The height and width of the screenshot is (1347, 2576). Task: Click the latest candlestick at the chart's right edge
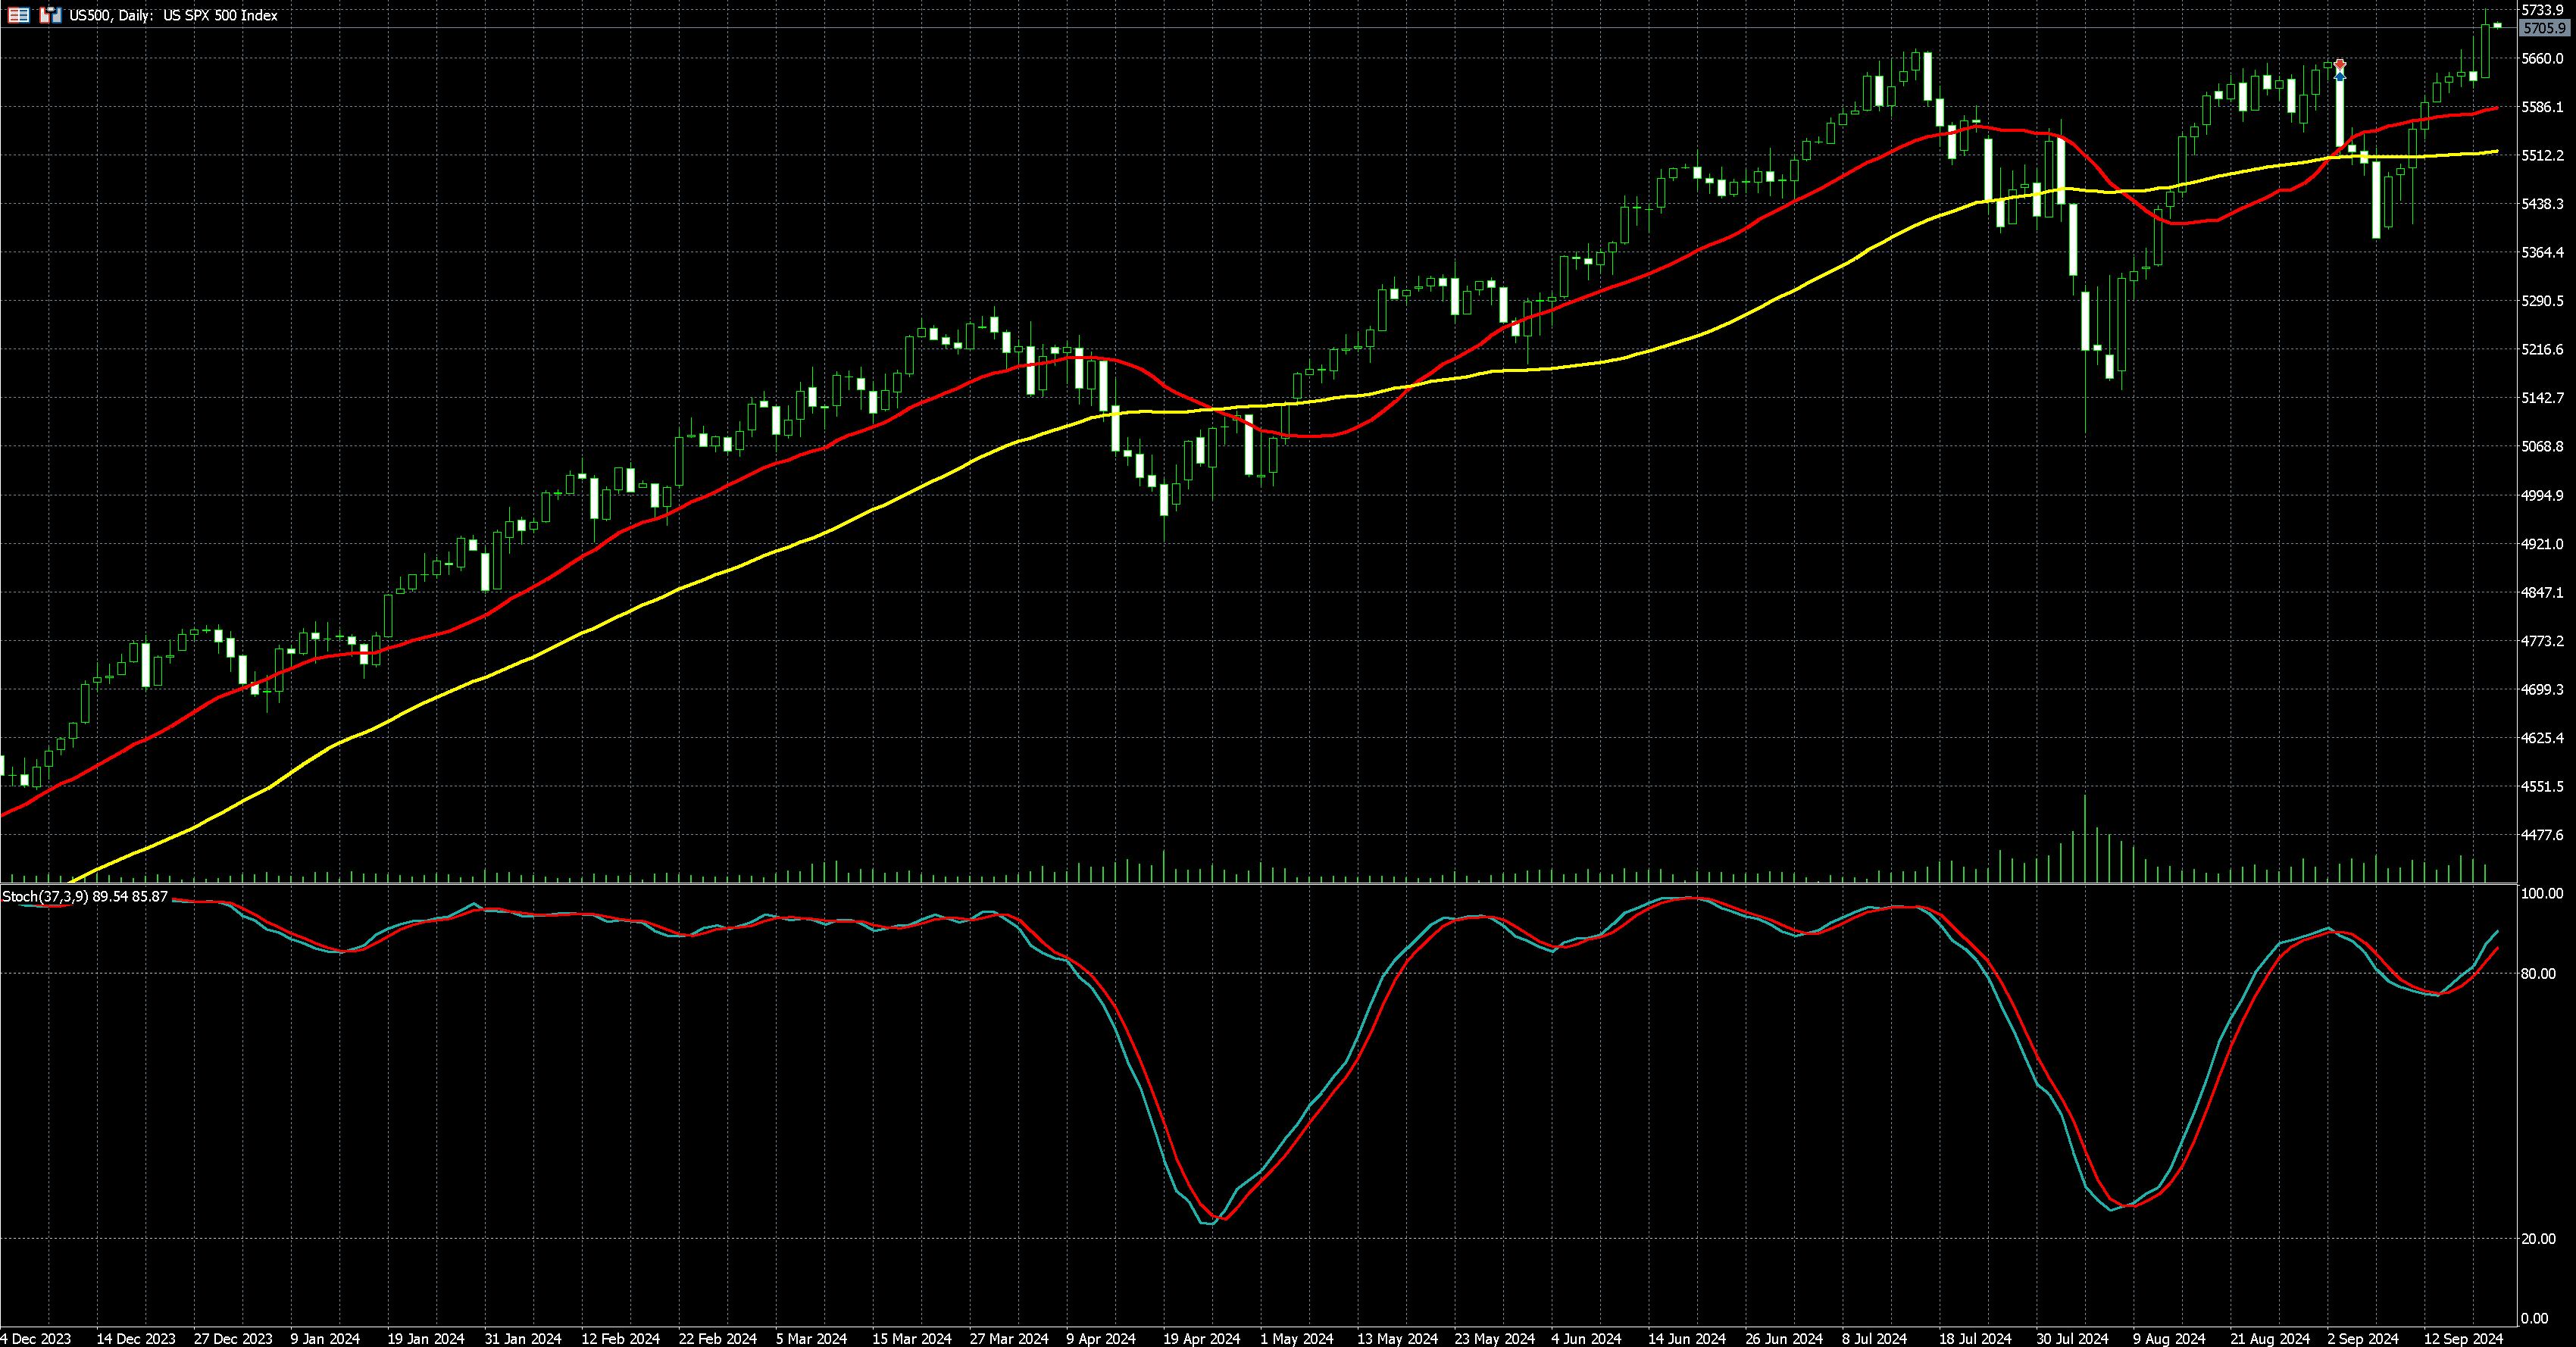tap(2497, 25)
